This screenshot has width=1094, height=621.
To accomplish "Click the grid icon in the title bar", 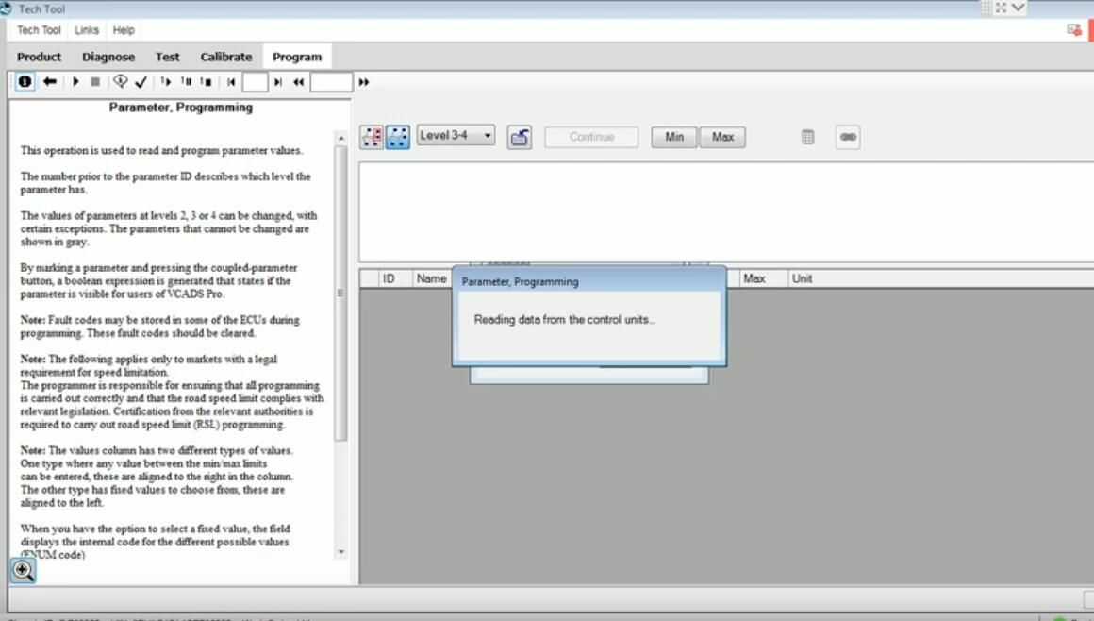I will coord(986,8).
